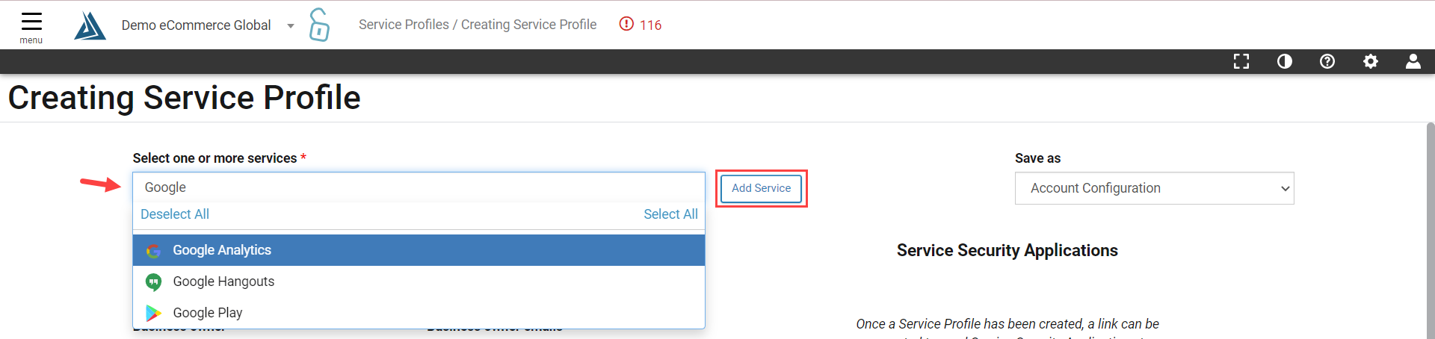Select Google Hangouts from the list
1435x339 pixels.
click(x=419, y=282)
